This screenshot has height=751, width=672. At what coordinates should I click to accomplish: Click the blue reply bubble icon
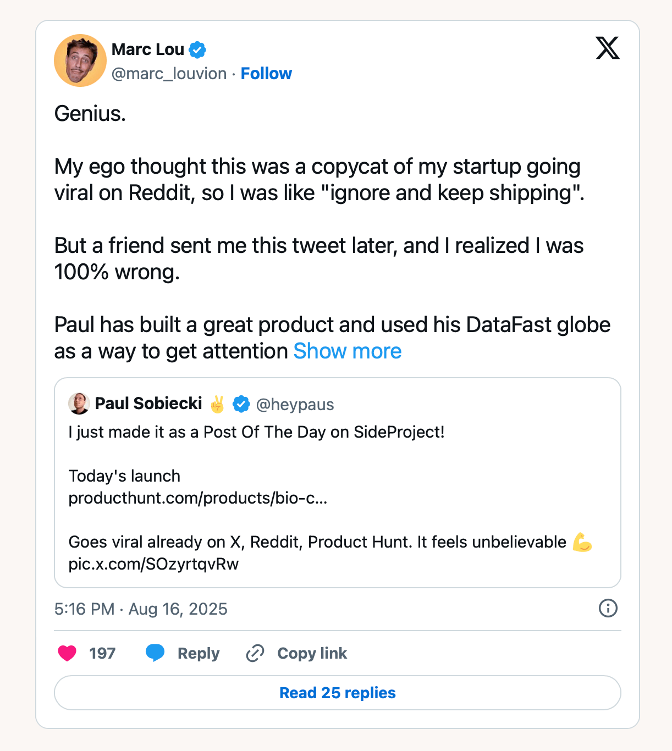(155, 653)
